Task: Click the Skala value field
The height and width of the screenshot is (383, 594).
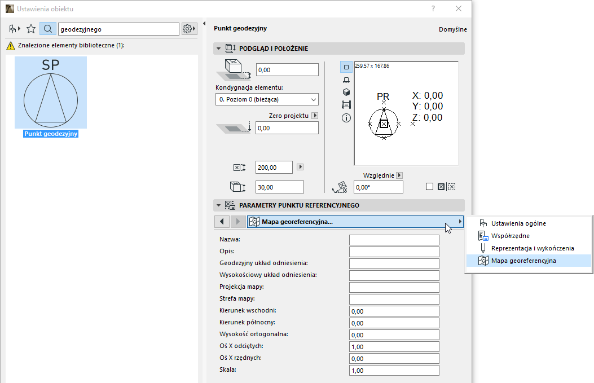Action: click(394, 370)
